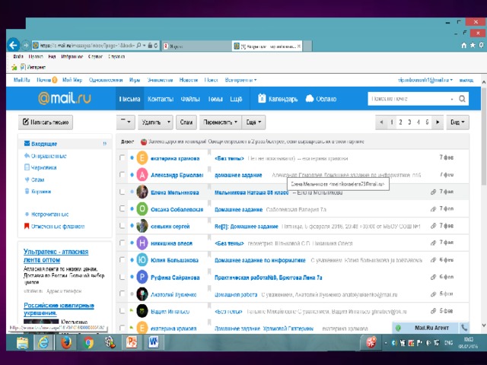Click avatar of Юлия Большакова
Image resolution: width=487 pixels, height=365 pixels.
click(x=142, y=260)
